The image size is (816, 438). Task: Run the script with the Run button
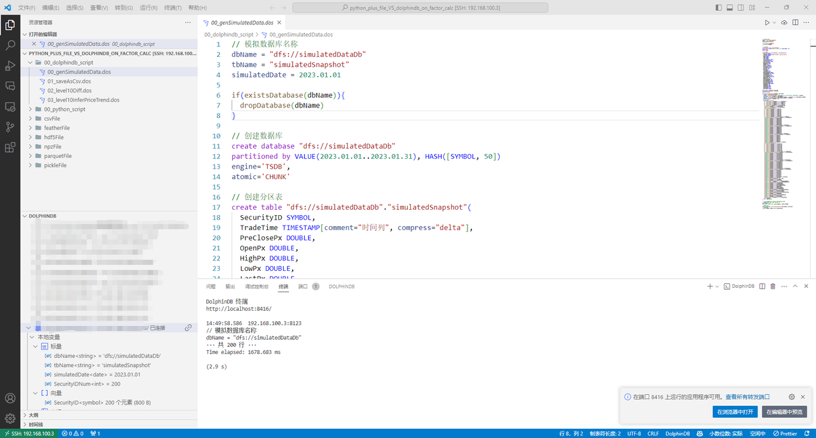click(767, 22)
